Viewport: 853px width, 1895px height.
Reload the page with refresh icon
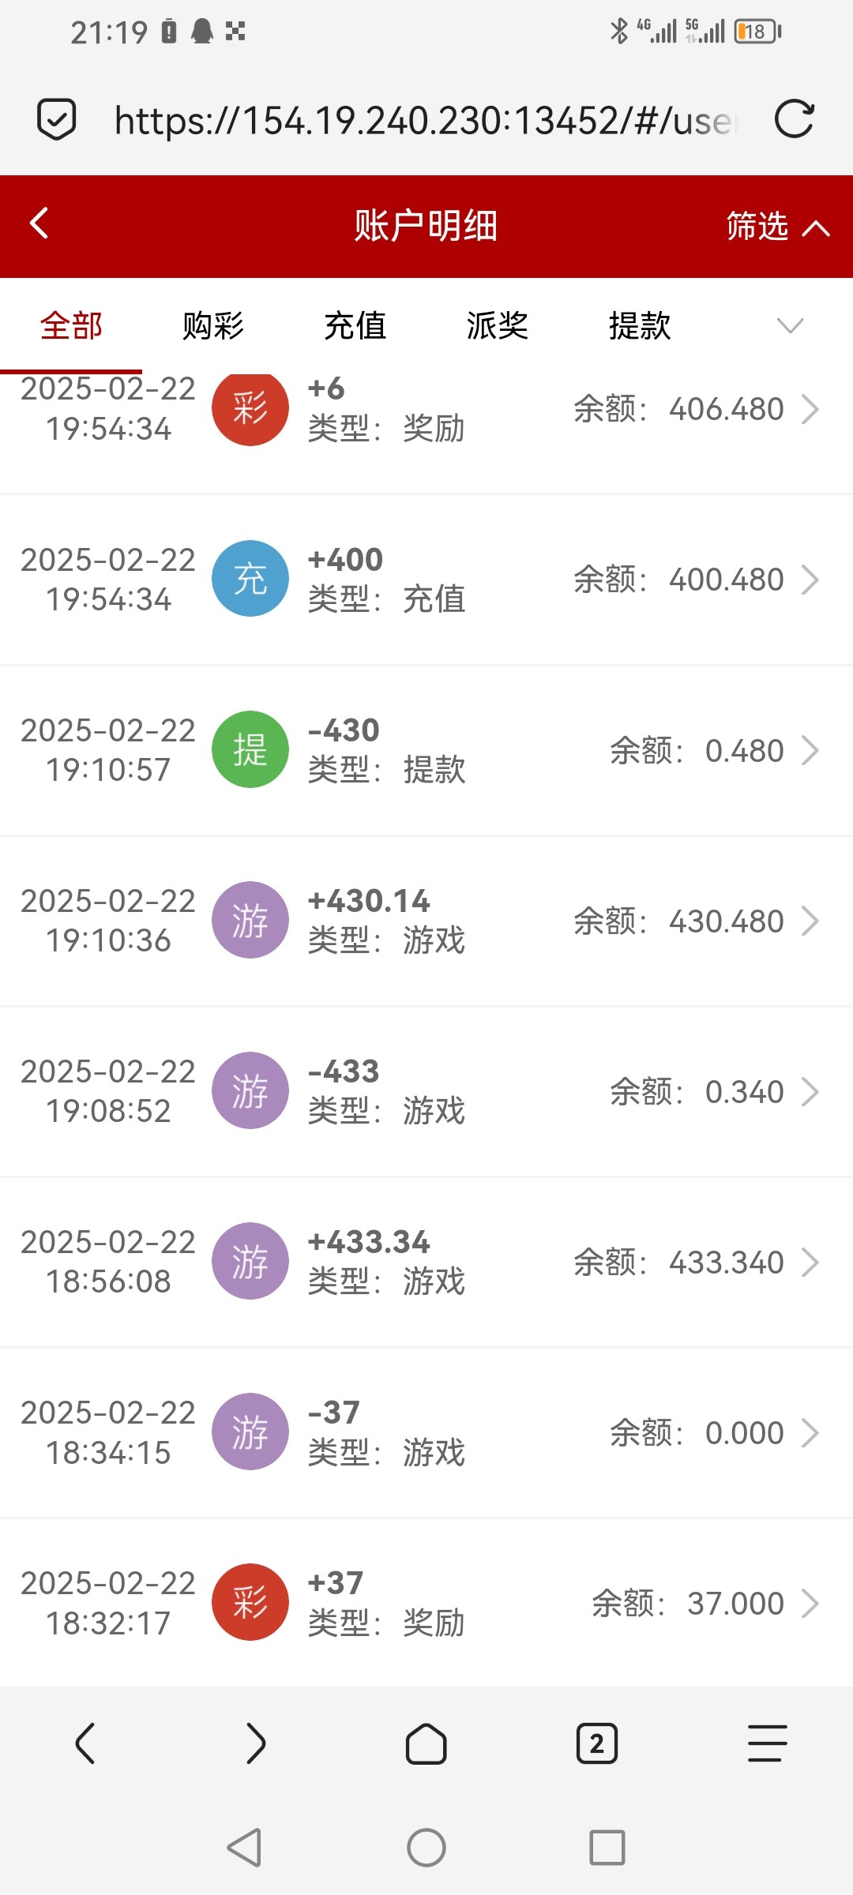point(793,120)
